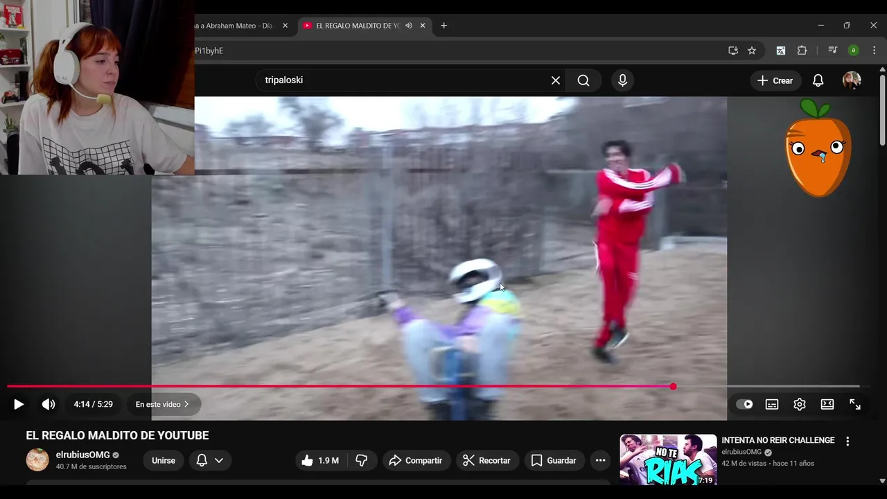
Task: Play the paused YouTube video
Action: tap(19, 404)
